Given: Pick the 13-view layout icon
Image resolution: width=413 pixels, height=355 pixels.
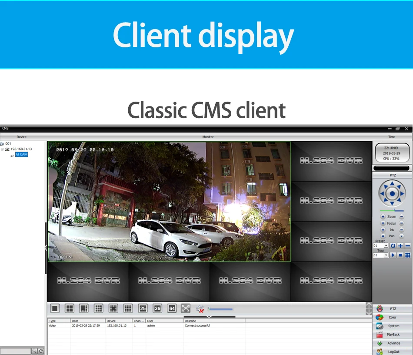Looking at the screenshot, I should pyautogui.click(x=113, y=308).
